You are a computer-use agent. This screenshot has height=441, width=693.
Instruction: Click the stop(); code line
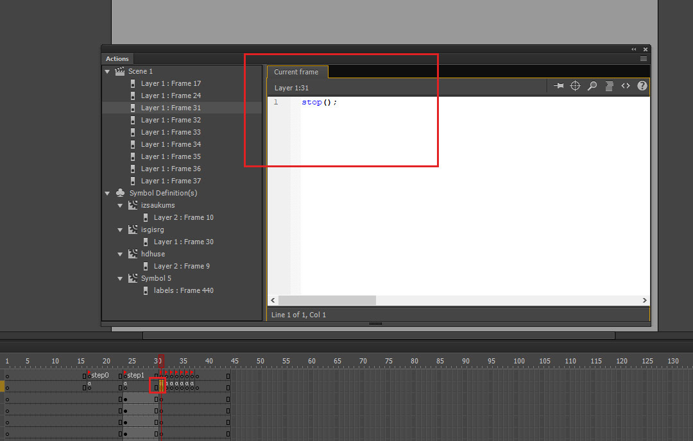point(319,103)
